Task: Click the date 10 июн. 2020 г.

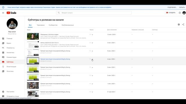Action: click(x=112, y=35)
